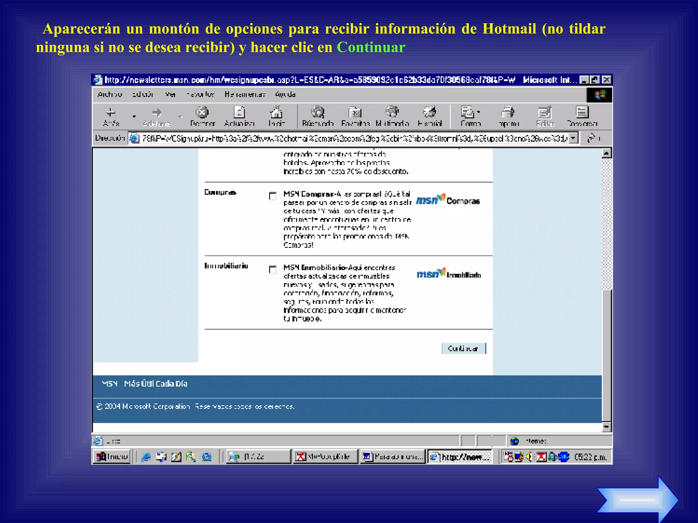Click the Windows logo throbber in the browser
This screenshot has height=523, width=698.
599,95
